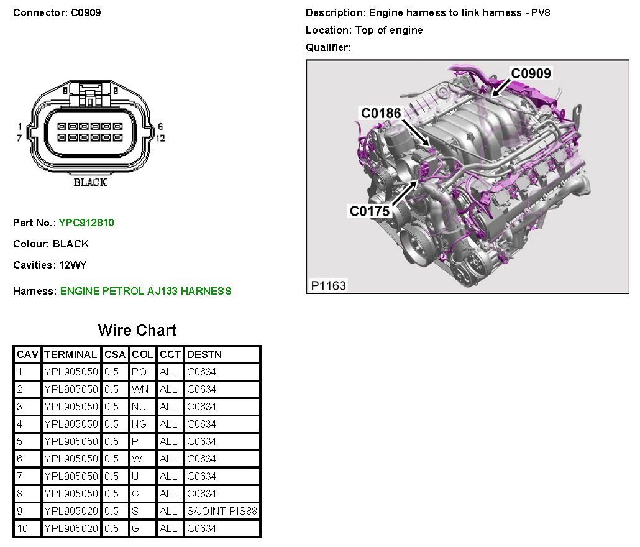The image size is (640, 547).
Task: Select cavity number 10 cell
Action: click(28, 528)
